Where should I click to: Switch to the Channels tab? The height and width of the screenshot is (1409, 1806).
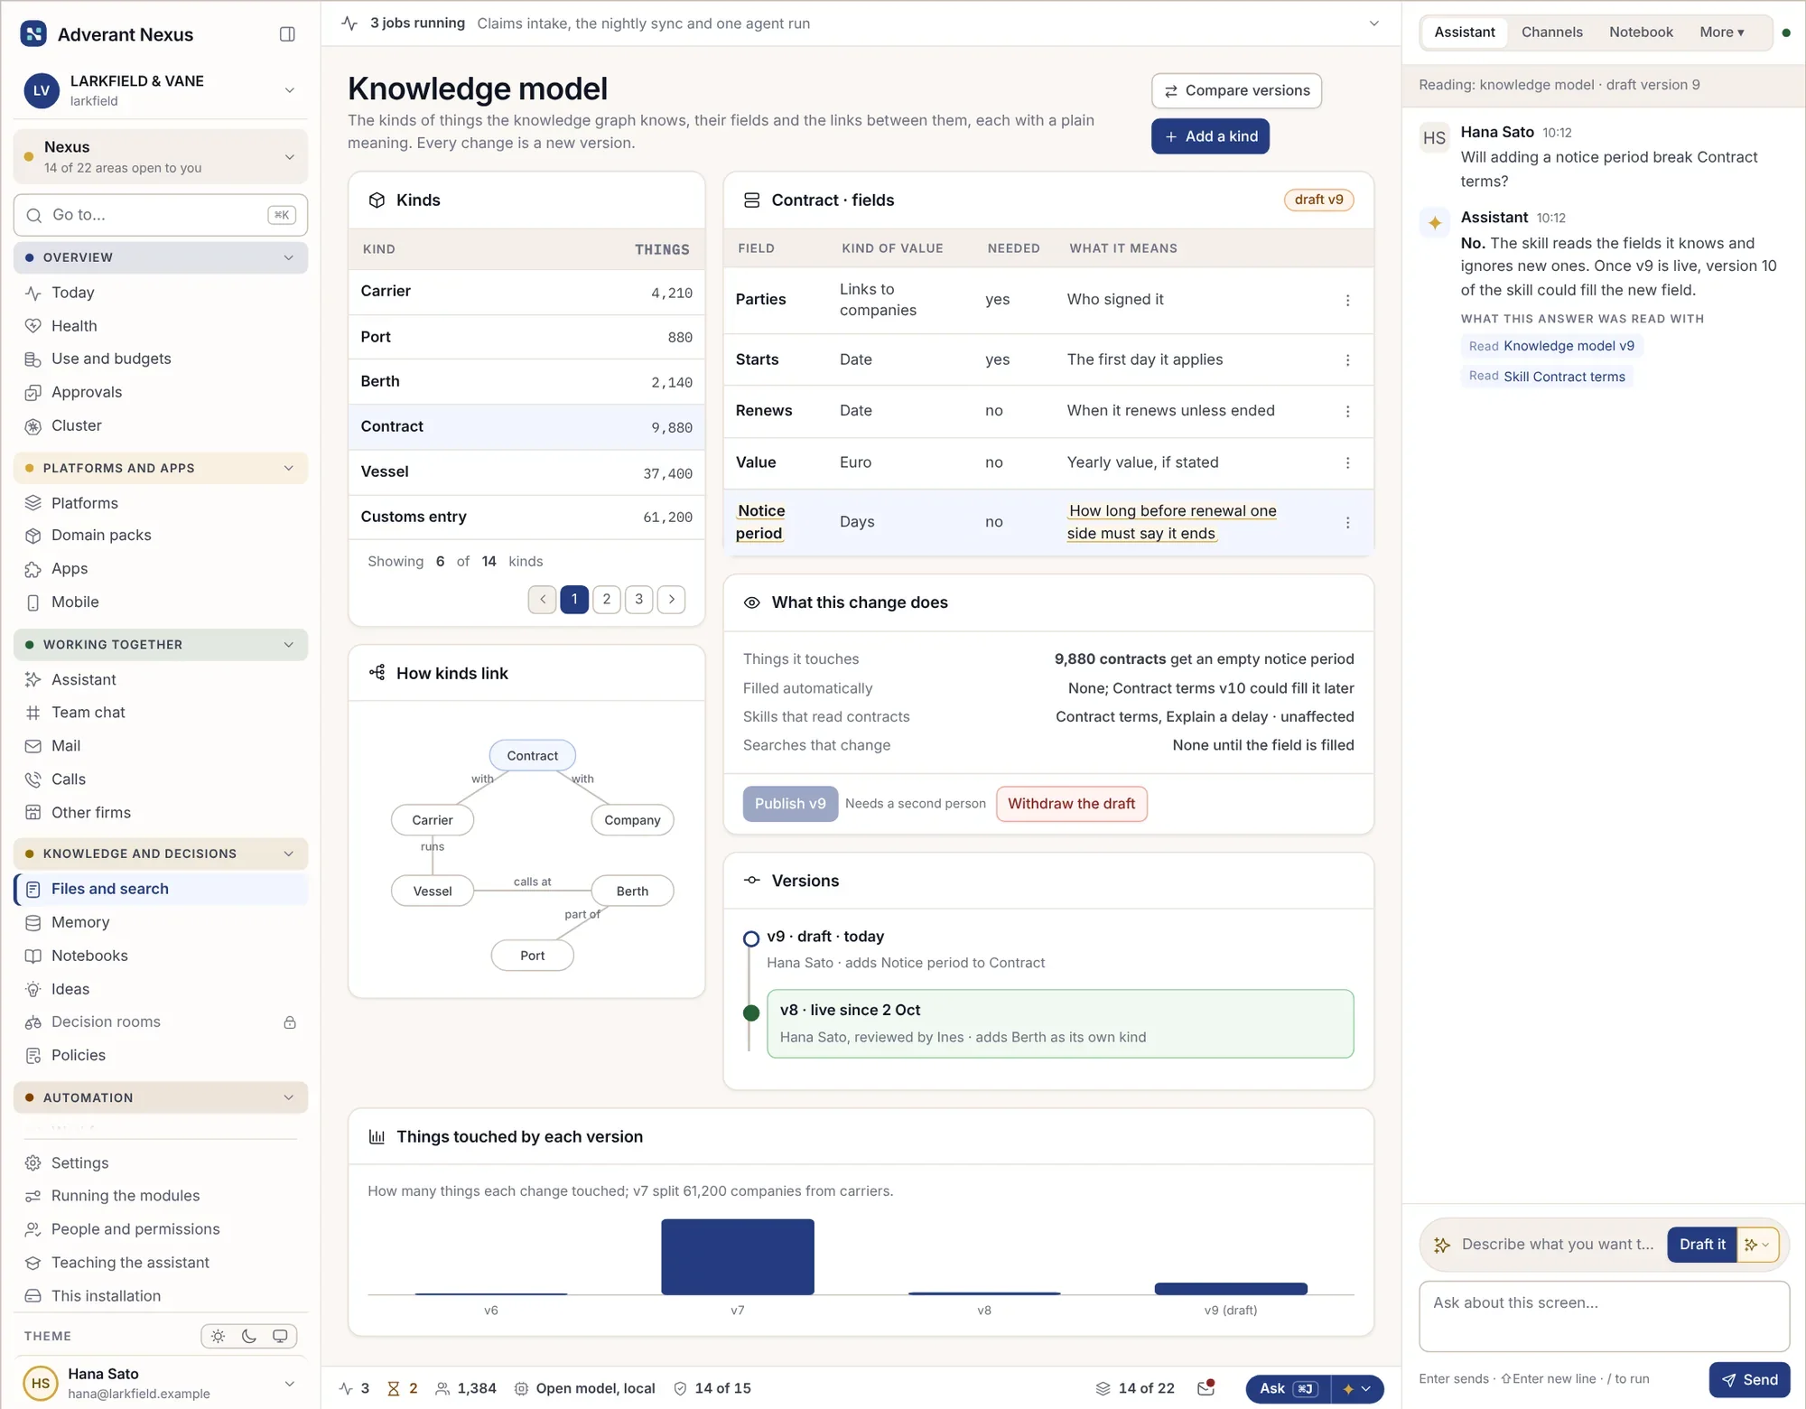(1551, 33)
